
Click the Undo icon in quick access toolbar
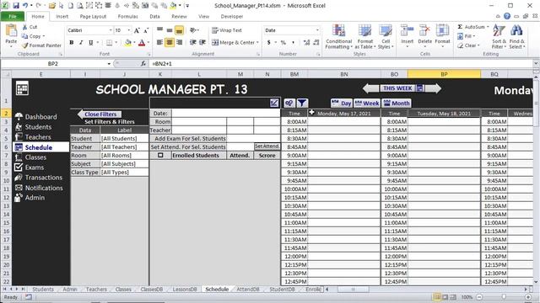coord(25,6)
